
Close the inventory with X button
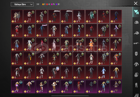[136, 3]
